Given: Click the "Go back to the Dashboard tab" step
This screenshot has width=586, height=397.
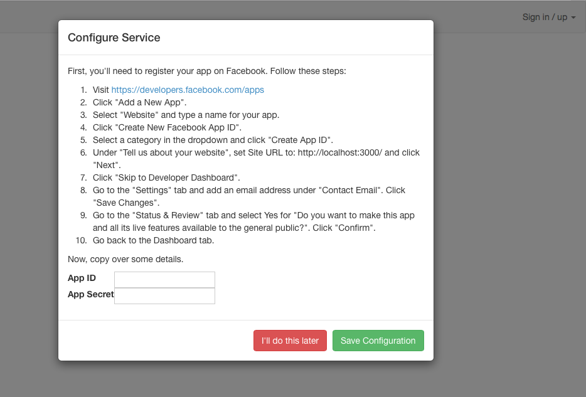Looking at the screenshot, I should [x=153, y=240].
